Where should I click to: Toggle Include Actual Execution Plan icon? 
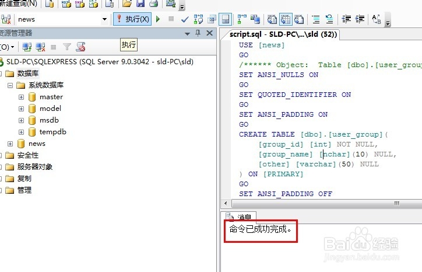(x=242, y=19)
